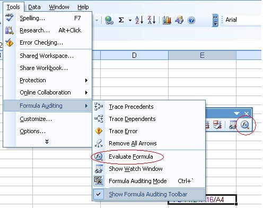Click Evaluate Formula icon on floating toolbar
The image size is (263, 208).
(x=245, y=125)
